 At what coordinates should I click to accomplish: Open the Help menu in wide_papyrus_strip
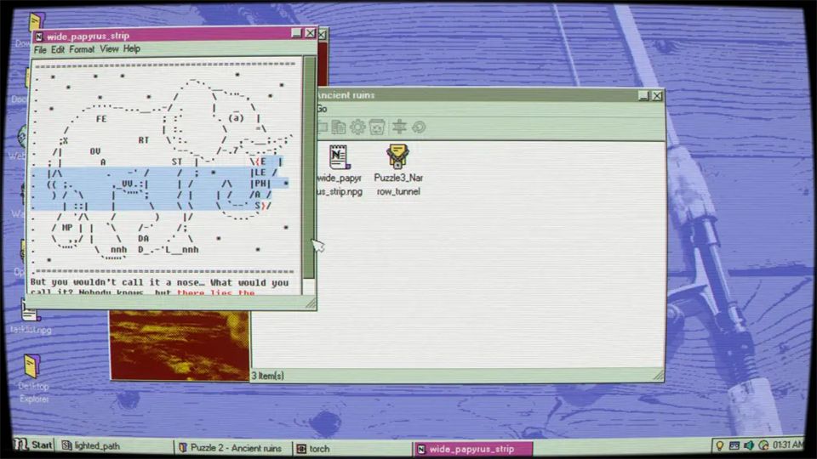click(132, 49)
